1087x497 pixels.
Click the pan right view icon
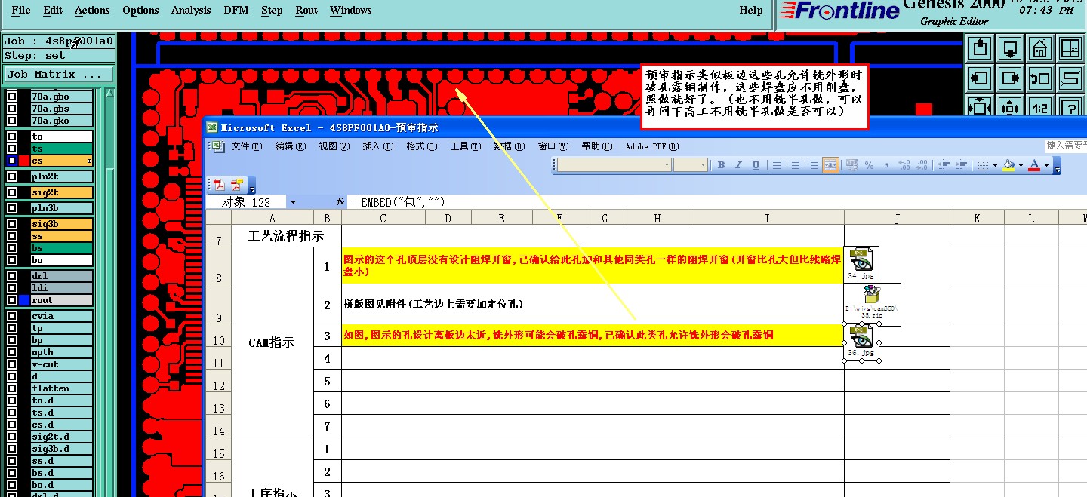click(1010, 78)
